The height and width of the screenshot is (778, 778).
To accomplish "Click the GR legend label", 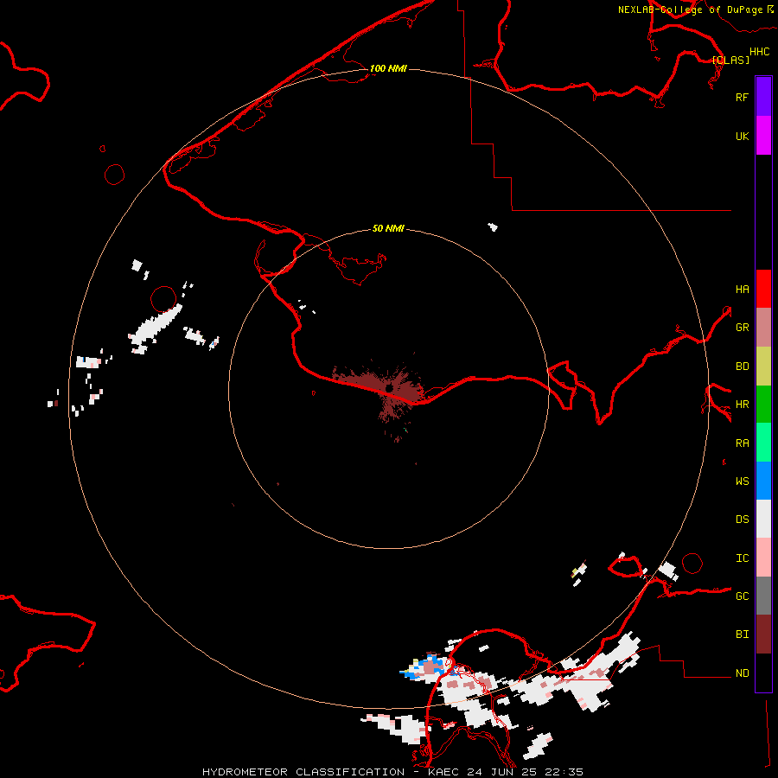I will [x=742, y=328].
